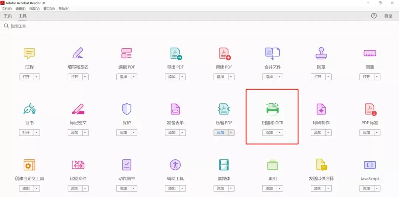Viewport: 399px width, 197px height.
Task: Open the 文件(F) menu
Action: pos(7,8)
